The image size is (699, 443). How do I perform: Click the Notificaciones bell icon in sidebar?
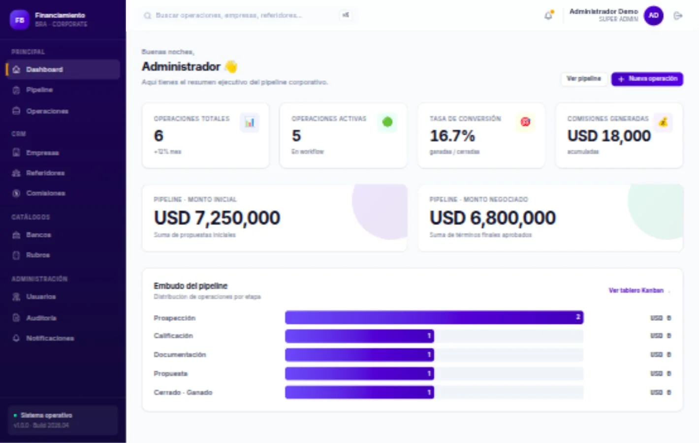16,338
